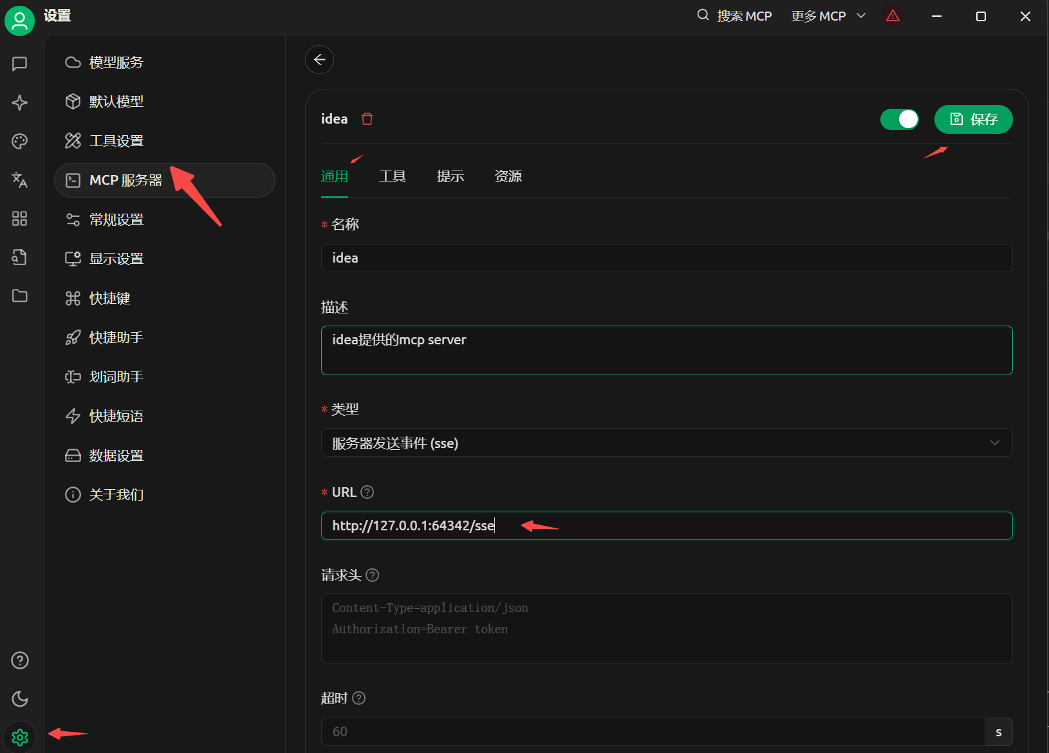Screen dimensions: 1049x753
Task: Open the chat assistant sidebar icon
Action: coord(20,64)
